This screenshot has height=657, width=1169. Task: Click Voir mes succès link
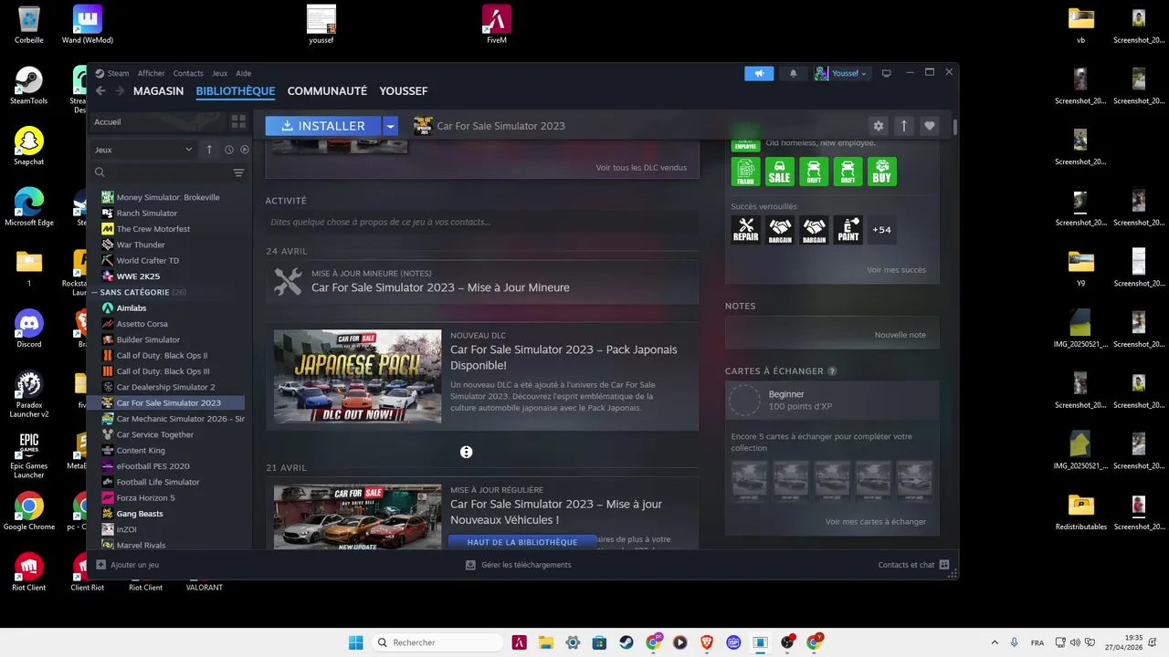tap(896, 270)
